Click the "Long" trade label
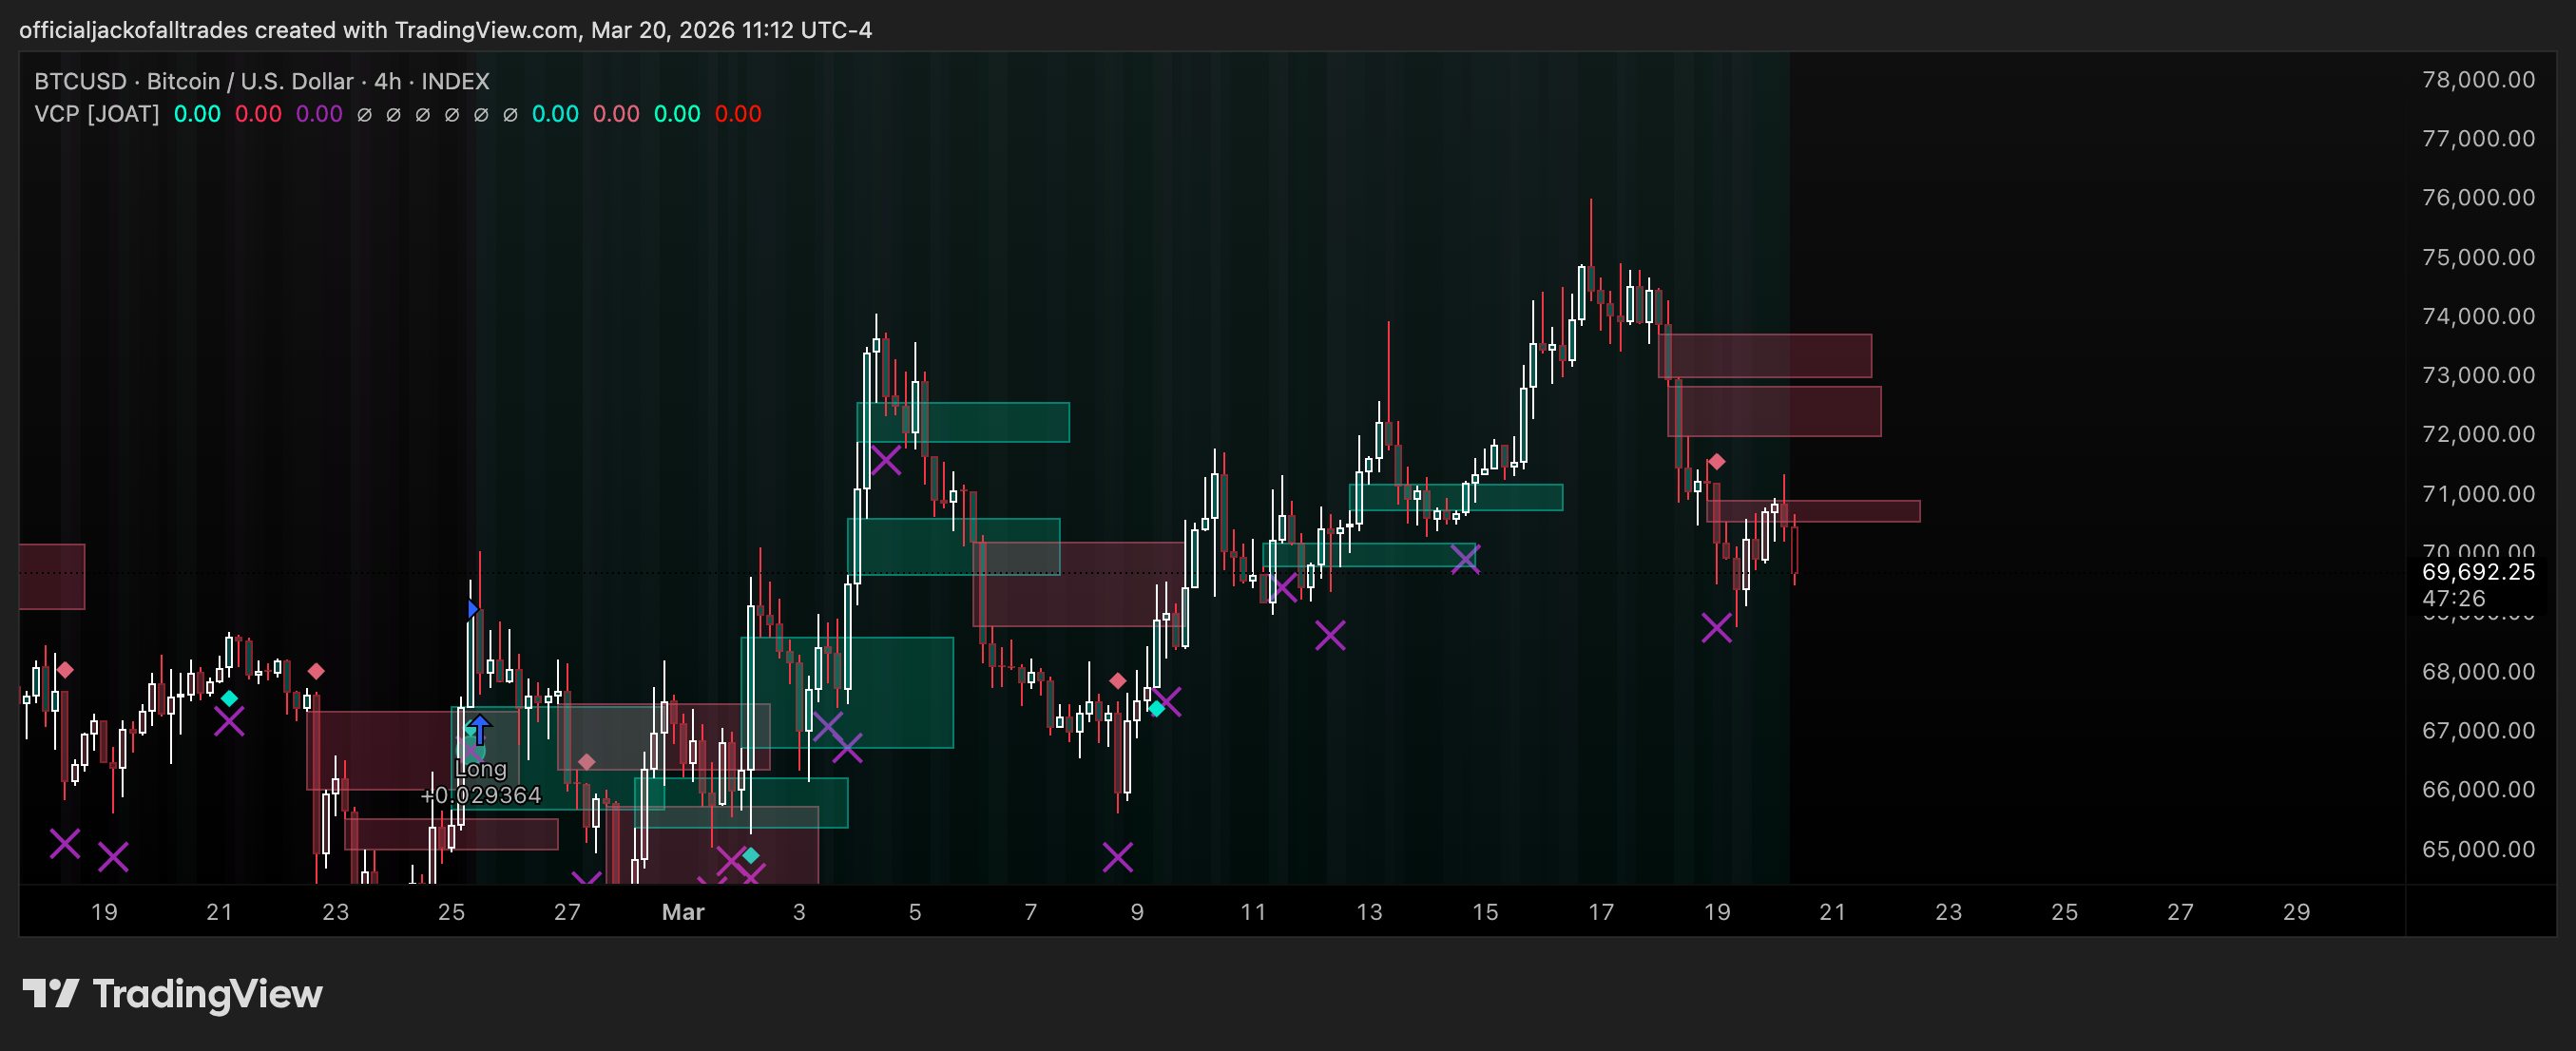This screenshot has height=1051, width=2576. [481, 769]
